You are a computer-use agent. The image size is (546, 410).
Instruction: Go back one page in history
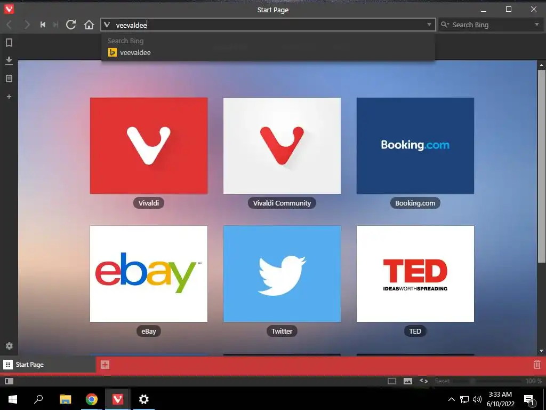point(10,25)
